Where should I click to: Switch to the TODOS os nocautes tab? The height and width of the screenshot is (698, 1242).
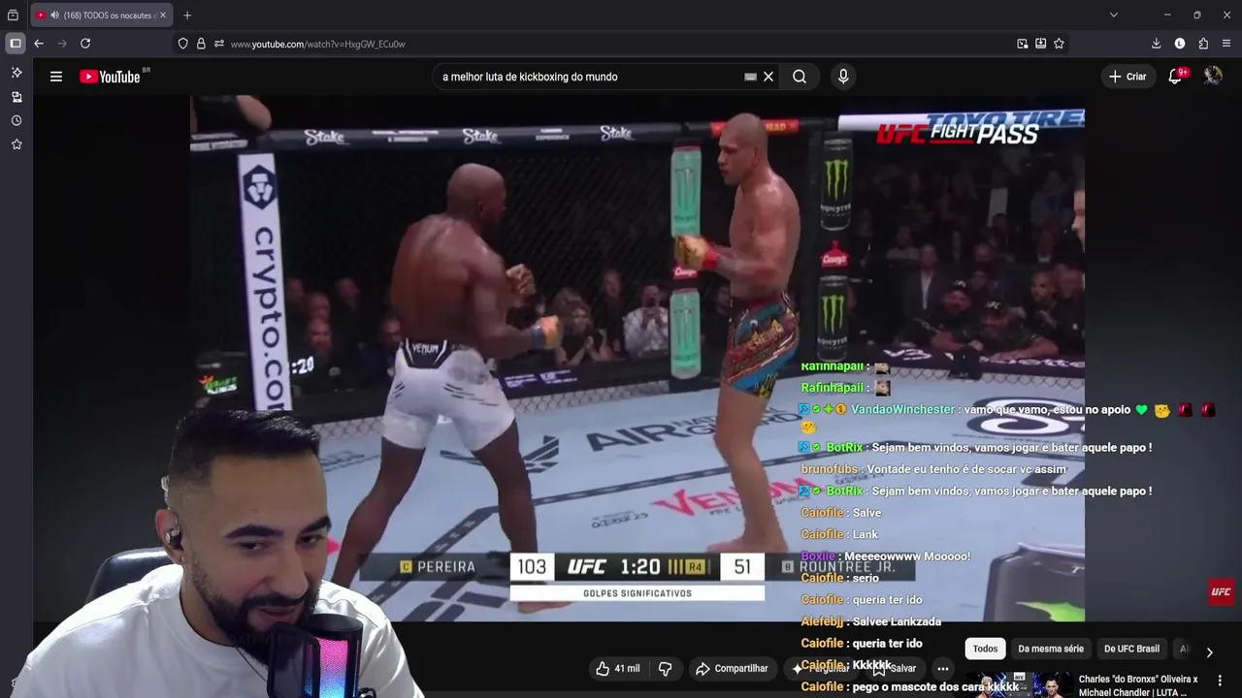[101, 16]
